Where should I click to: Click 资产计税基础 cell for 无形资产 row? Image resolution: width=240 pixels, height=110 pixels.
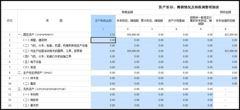click(x=176, y=89)
